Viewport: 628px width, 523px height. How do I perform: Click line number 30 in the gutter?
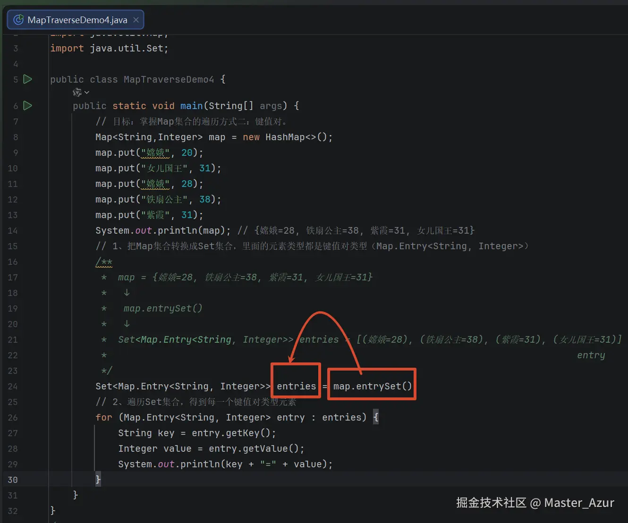tap(13, 480)
